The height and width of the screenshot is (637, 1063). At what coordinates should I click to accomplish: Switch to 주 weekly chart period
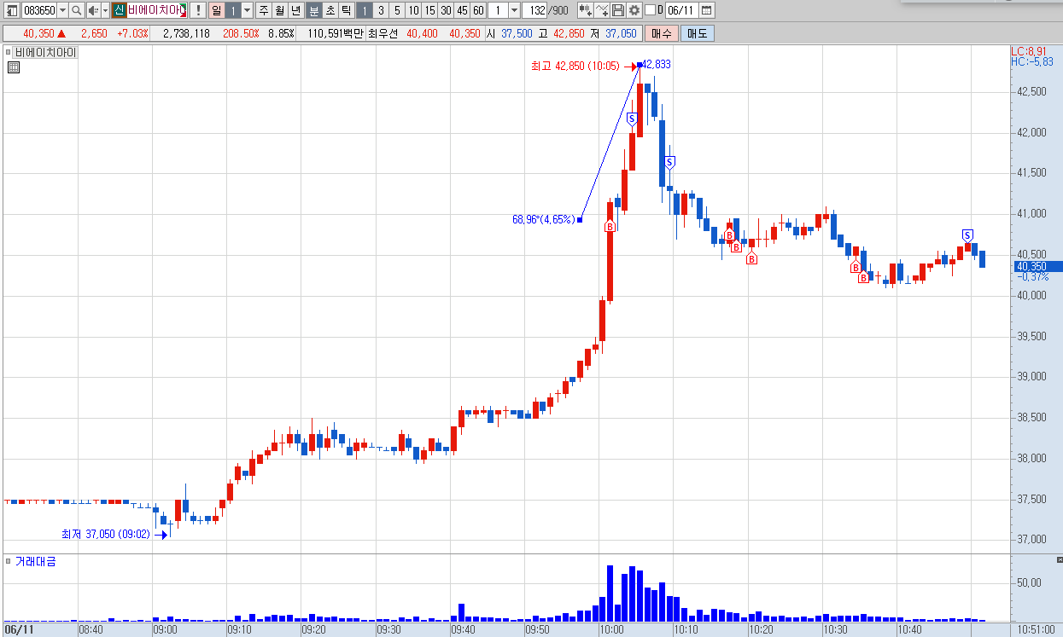(x=263, y=10)
